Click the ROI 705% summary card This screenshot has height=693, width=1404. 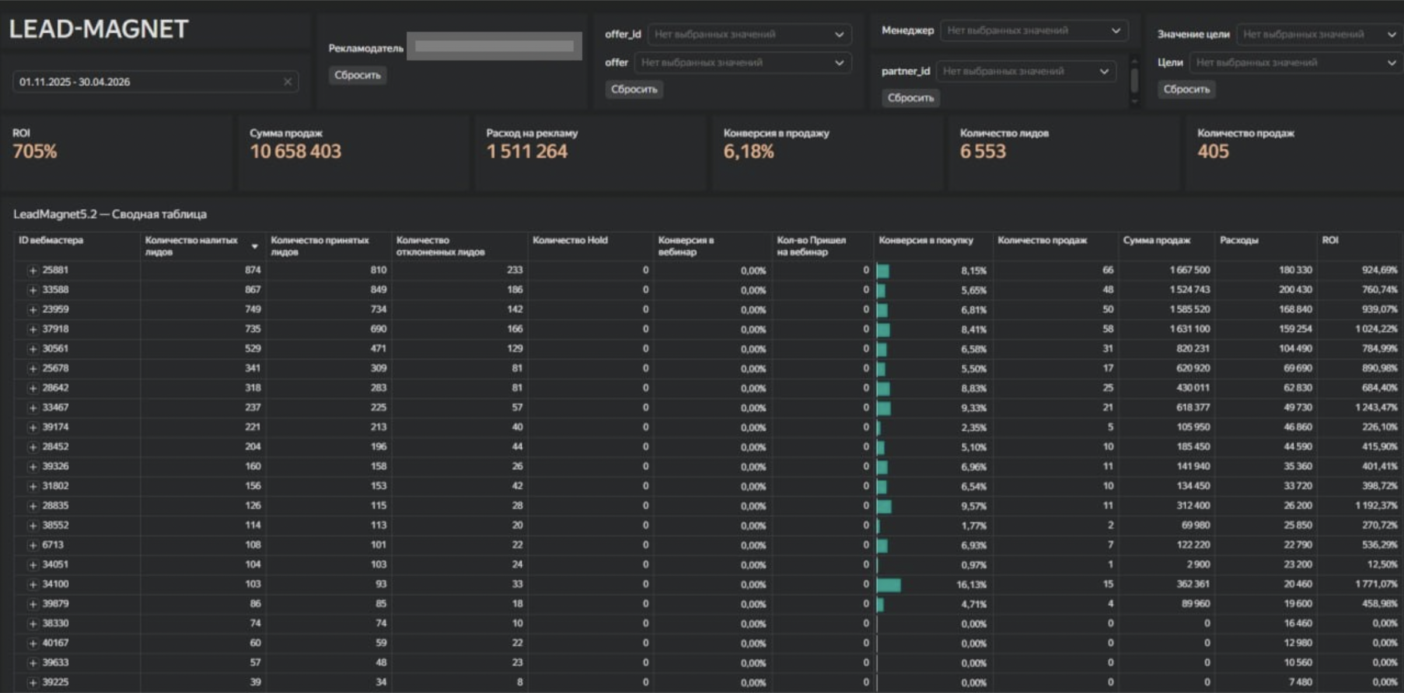[117, 152]
